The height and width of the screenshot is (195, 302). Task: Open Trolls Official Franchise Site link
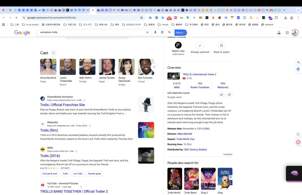click(63, 105)
